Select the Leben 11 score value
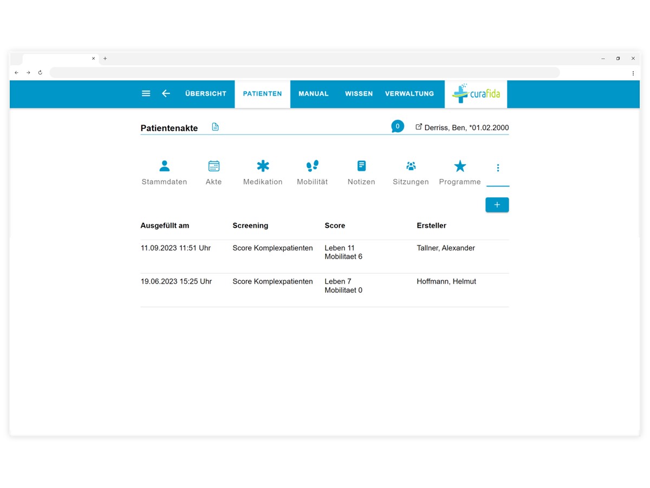The width and height of the screenshot is (650, 488). coord(340,248)
